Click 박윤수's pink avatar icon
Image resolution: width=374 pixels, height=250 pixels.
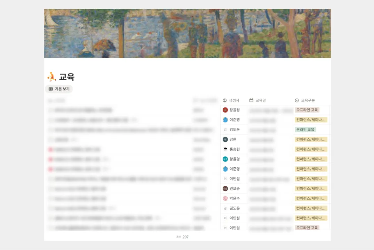click(x=225, y=199)
